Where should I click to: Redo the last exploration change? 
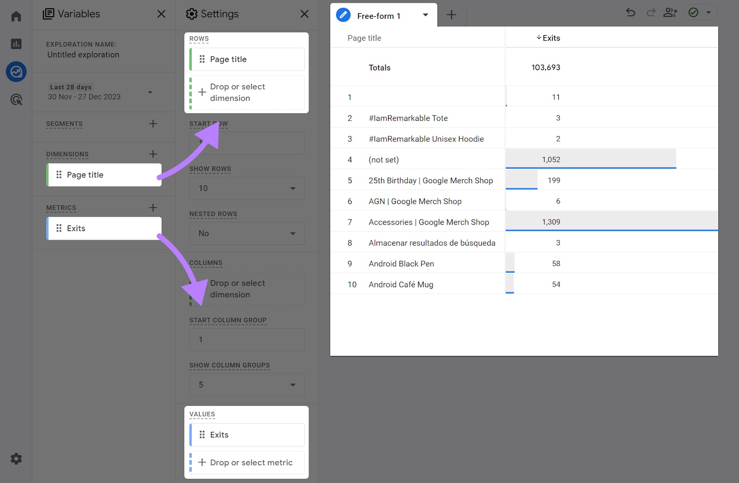point(650,13)
